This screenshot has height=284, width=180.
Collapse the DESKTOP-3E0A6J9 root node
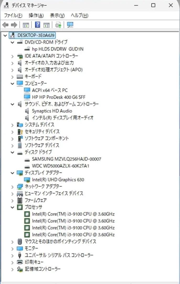coord(5,35)
